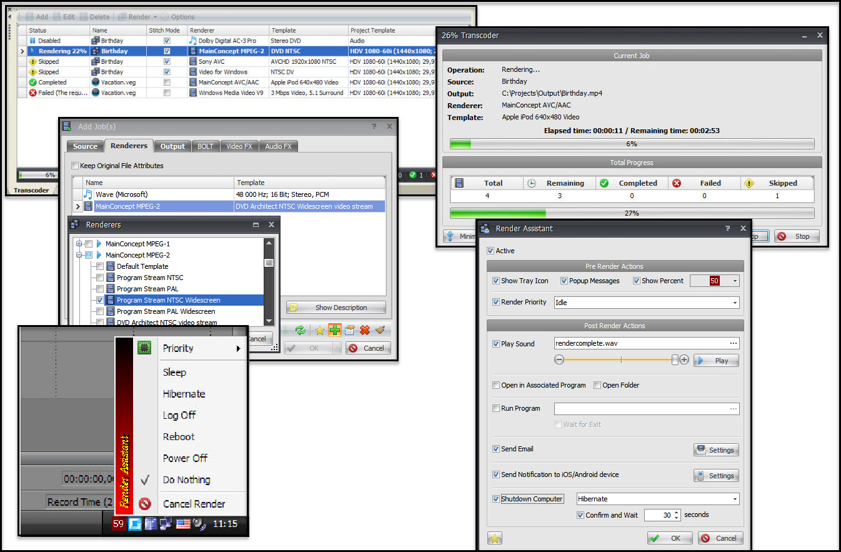
Task: Click the Total Progress 27% bar
Action: click(632, 213)
